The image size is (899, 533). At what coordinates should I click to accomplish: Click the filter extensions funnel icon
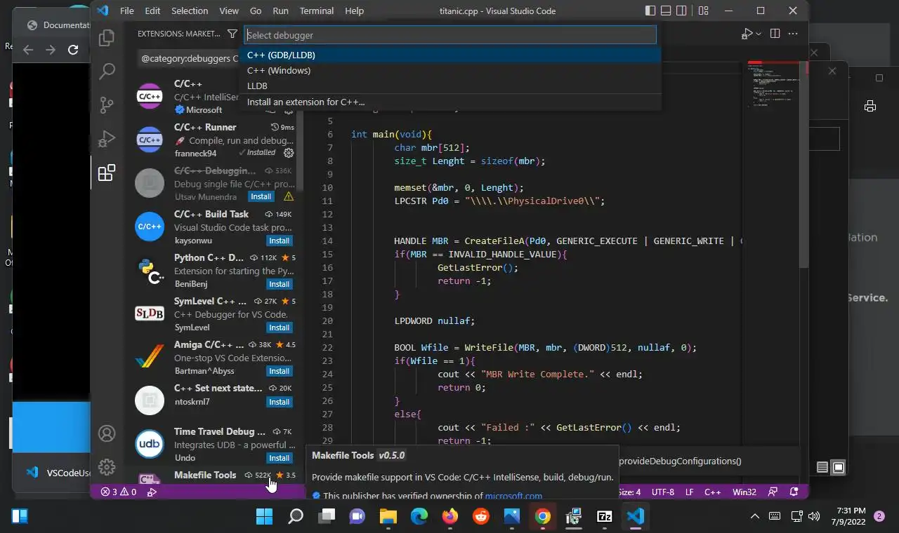click(232, 34)
